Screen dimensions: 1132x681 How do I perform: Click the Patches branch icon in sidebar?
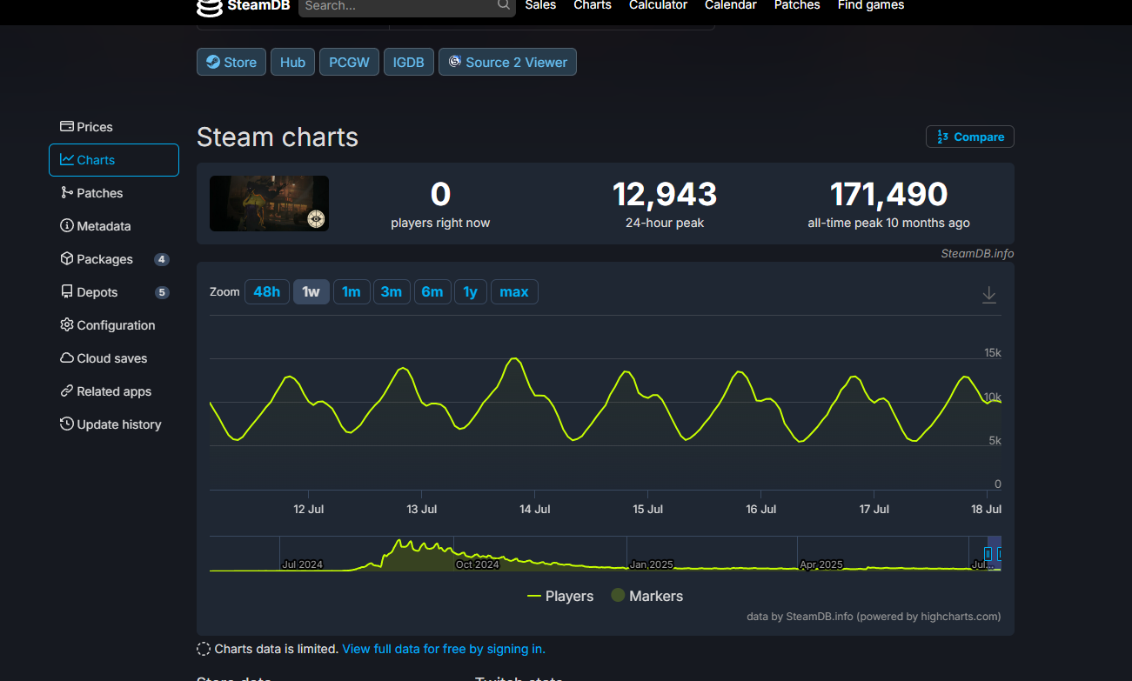pyautogui.click(x=66, y=193)
